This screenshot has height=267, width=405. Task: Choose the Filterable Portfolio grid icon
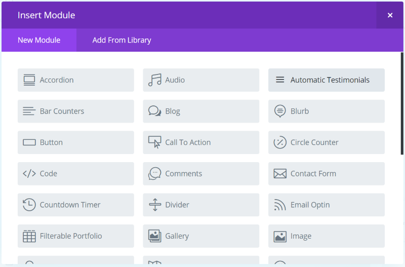click(x=29, y=236)
